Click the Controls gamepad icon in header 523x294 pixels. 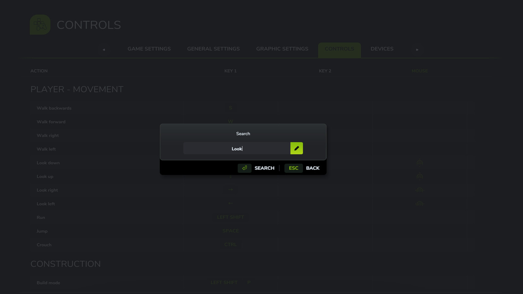click(40, 25)
